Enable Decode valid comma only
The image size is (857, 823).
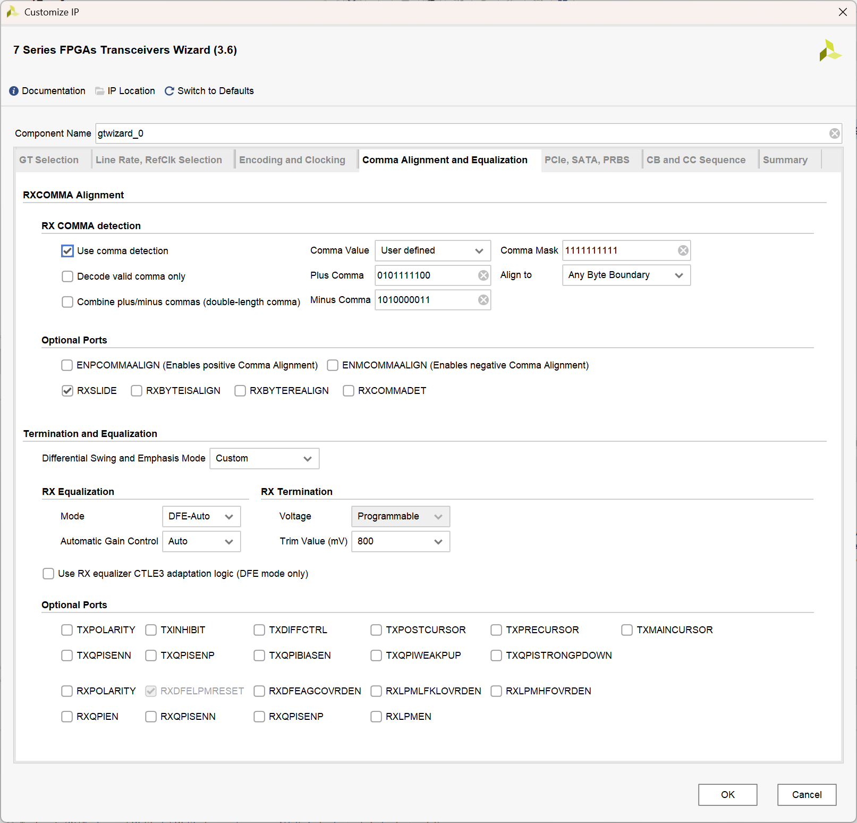[67, 276]
